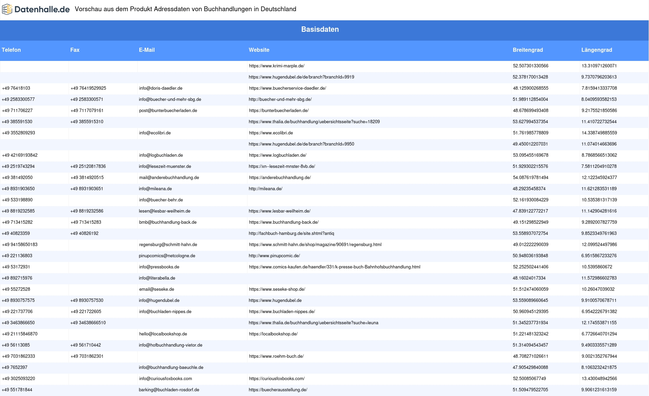
Task: Select email info@buchhandlung-baeuchle.de
Action: (x=171, y=368)
